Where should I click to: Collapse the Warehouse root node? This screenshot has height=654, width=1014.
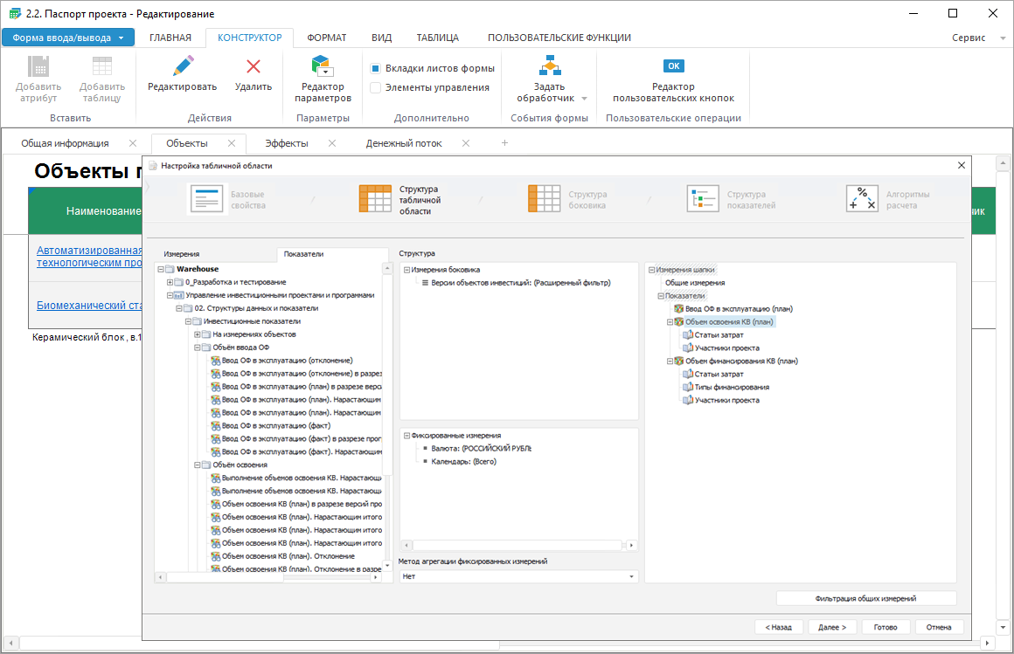click(x=161, y=270)
